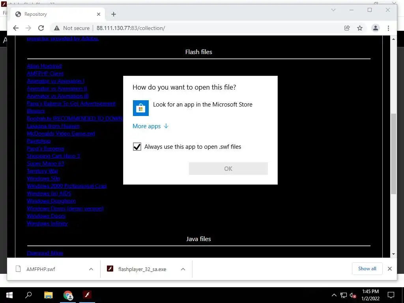This screenshot has height=303, width=404.
Task: Open the Lasagna from Heaven link
Action: pos(53,126)
